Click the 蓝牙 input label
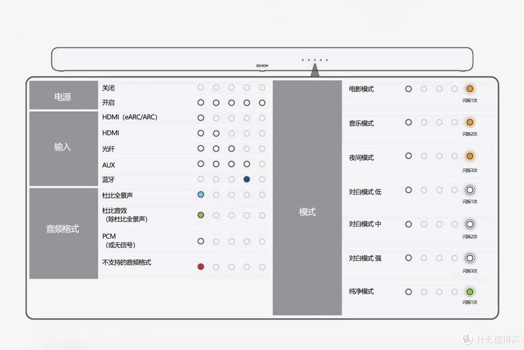 point(108,180)
